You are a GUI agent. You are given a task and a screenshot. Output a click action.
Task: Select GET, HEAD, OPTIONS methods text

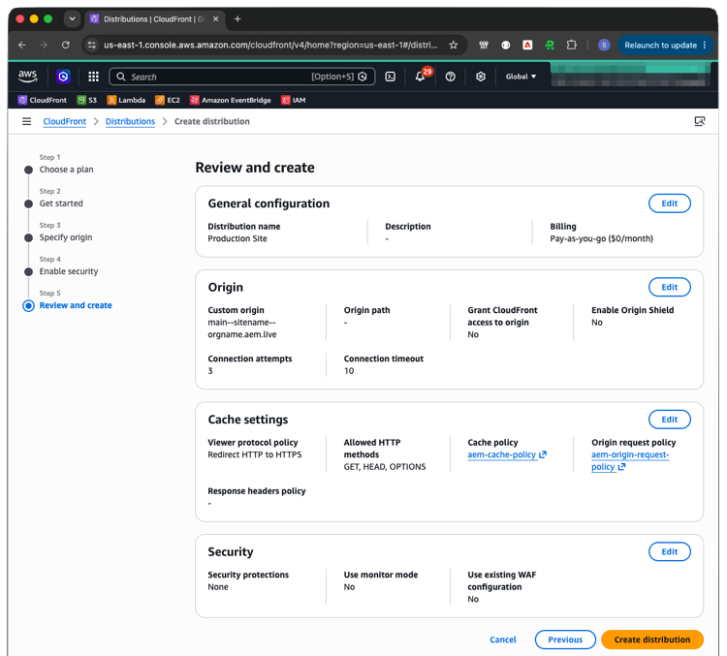[x=385, y=467]
